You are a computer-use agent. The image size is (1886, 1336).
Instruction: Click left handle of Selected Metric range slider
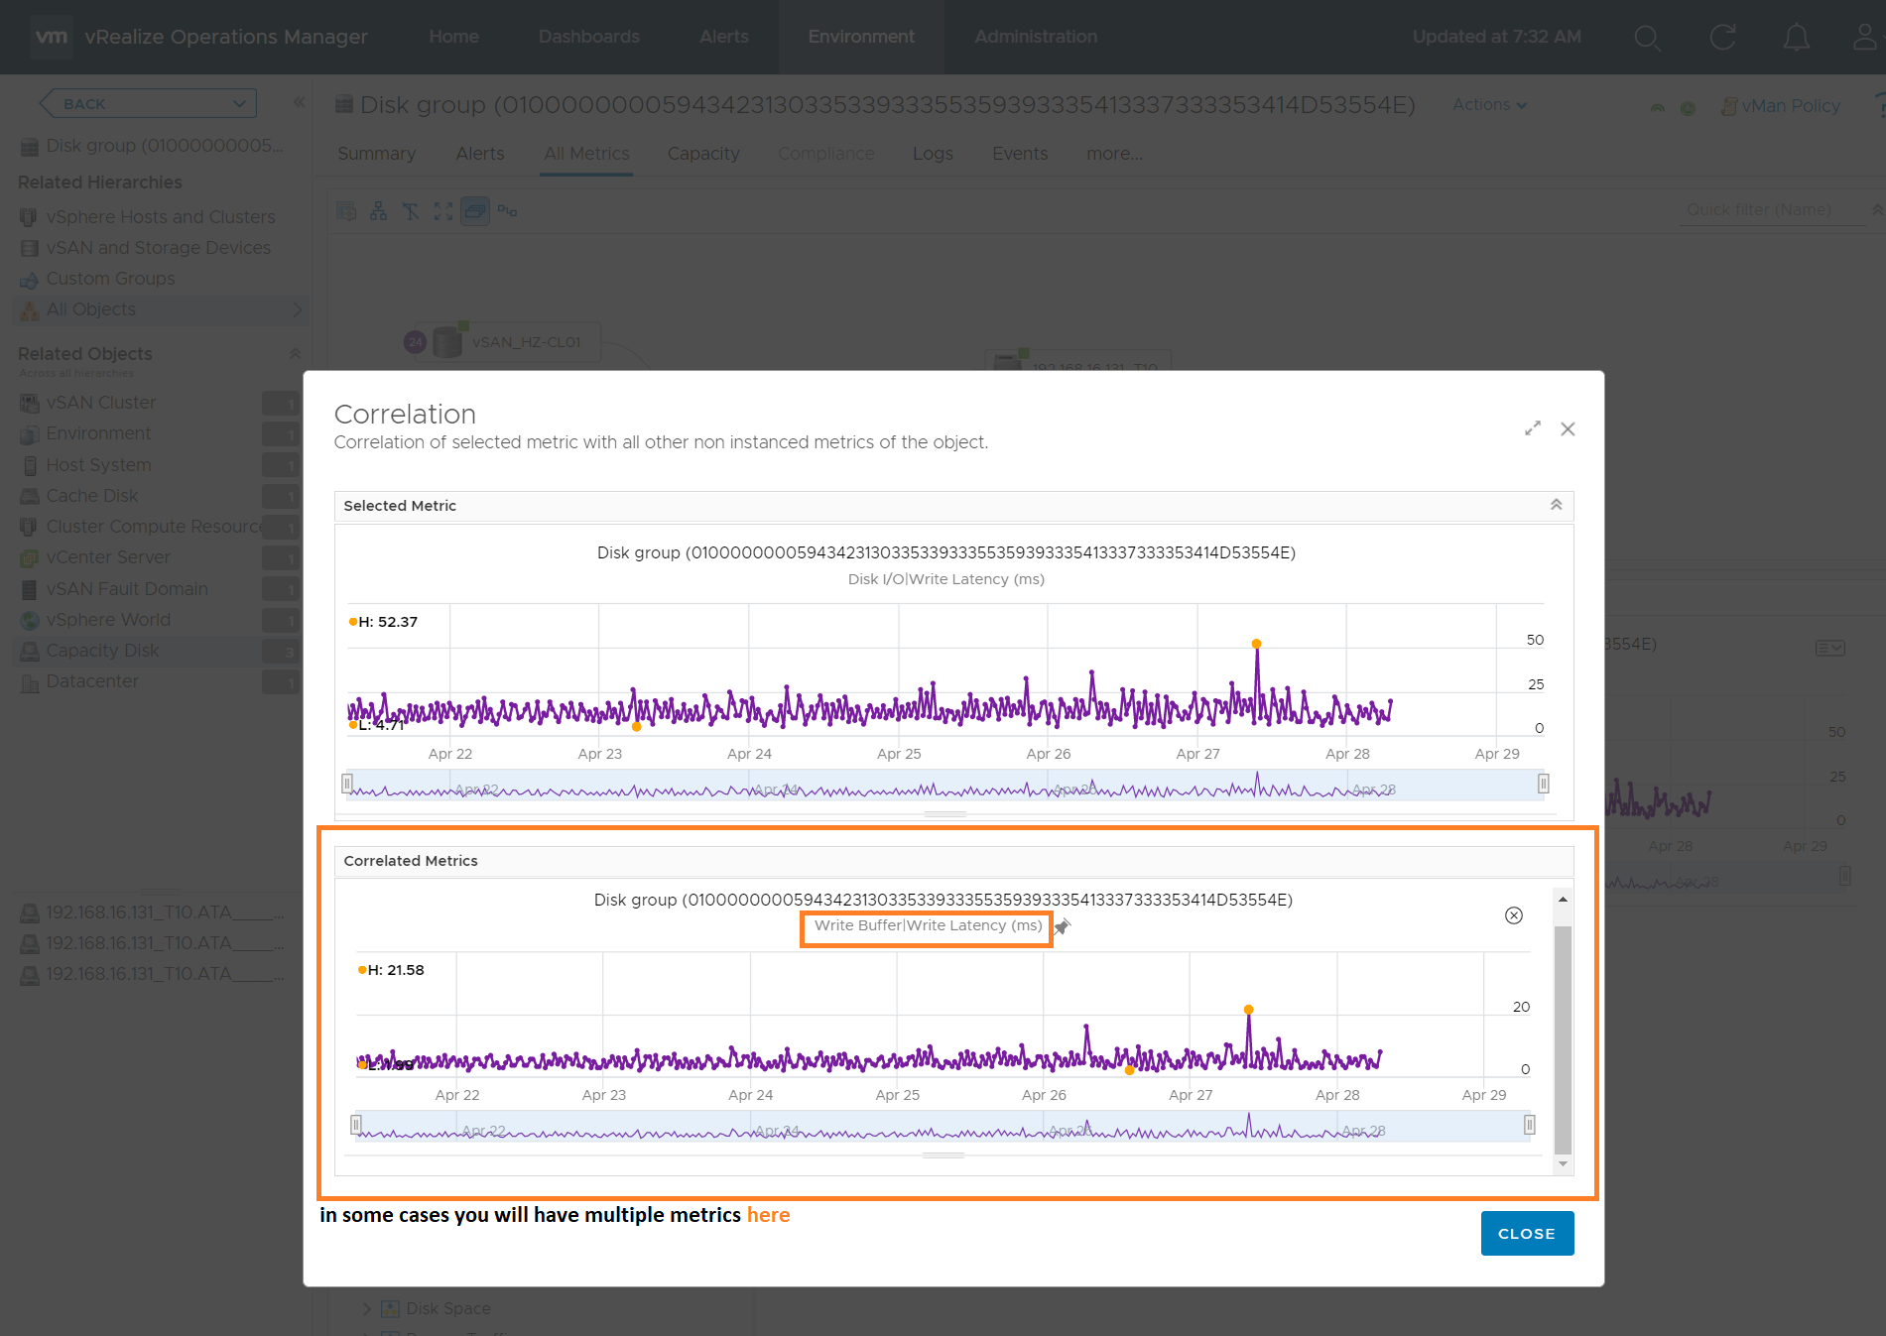[x=347, y=784]
